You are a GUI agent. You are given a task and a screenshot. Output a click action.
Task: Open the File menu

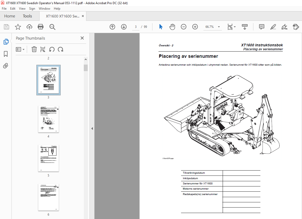pyautogui.click(x=4, y=9)
